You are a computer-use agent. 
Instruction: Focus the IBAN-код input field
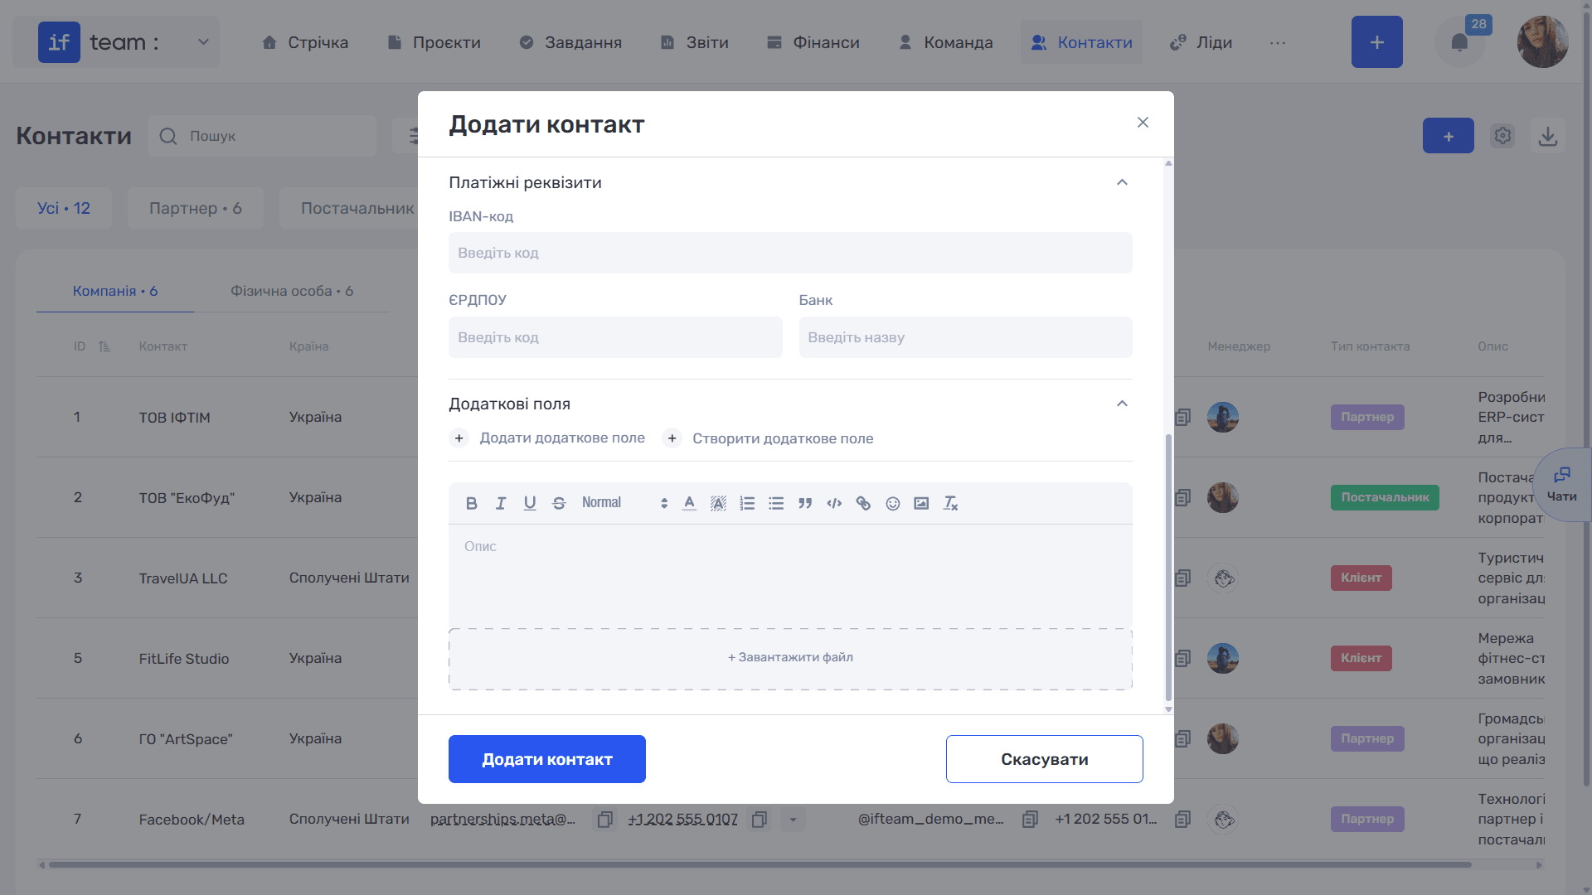point(790,253)
